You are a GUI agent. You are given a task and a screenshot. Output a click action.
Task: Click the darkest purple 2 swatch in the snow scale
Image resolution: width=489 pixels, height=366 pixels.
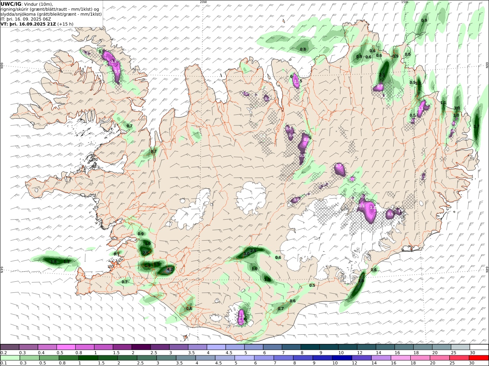point(141,347)
